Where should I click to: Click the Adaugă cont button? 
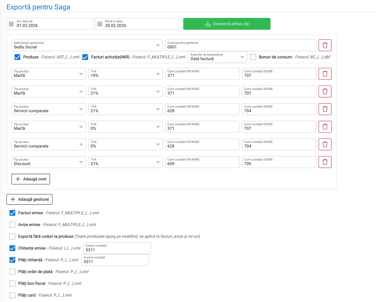(31, 179)
